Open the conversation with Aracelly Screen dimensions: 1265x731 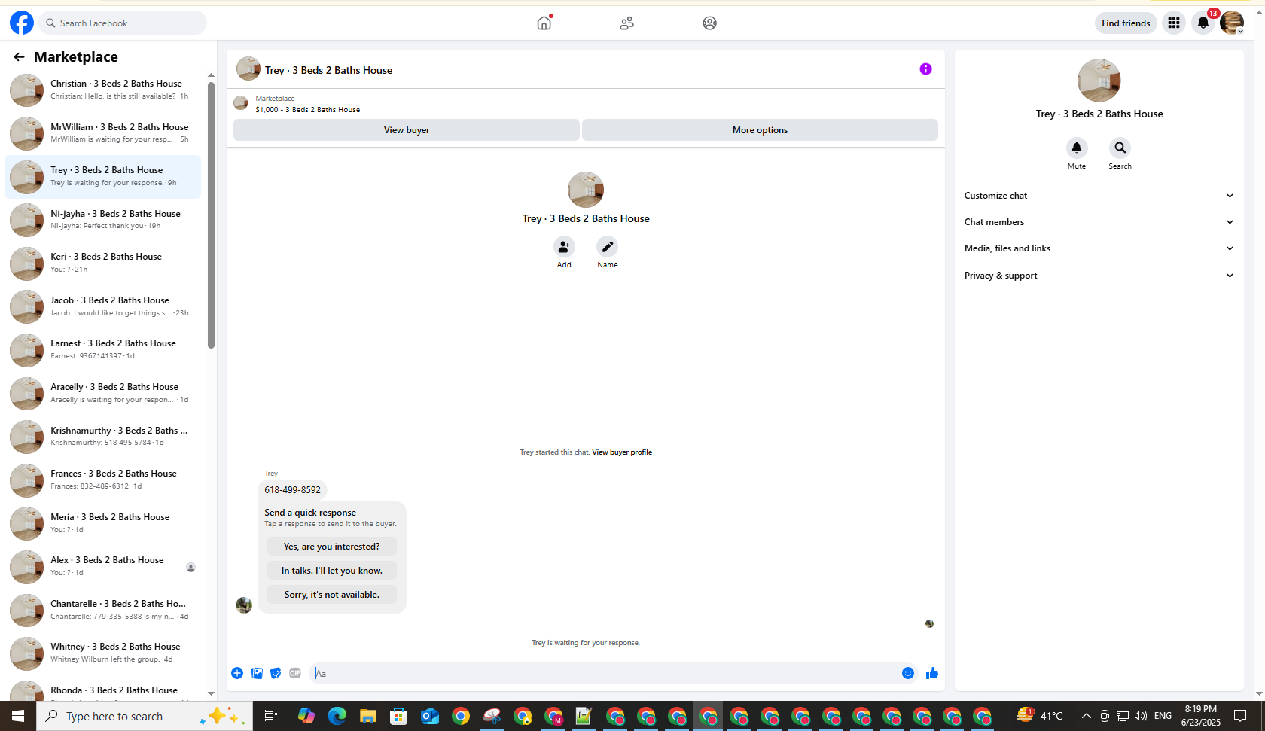103,393
